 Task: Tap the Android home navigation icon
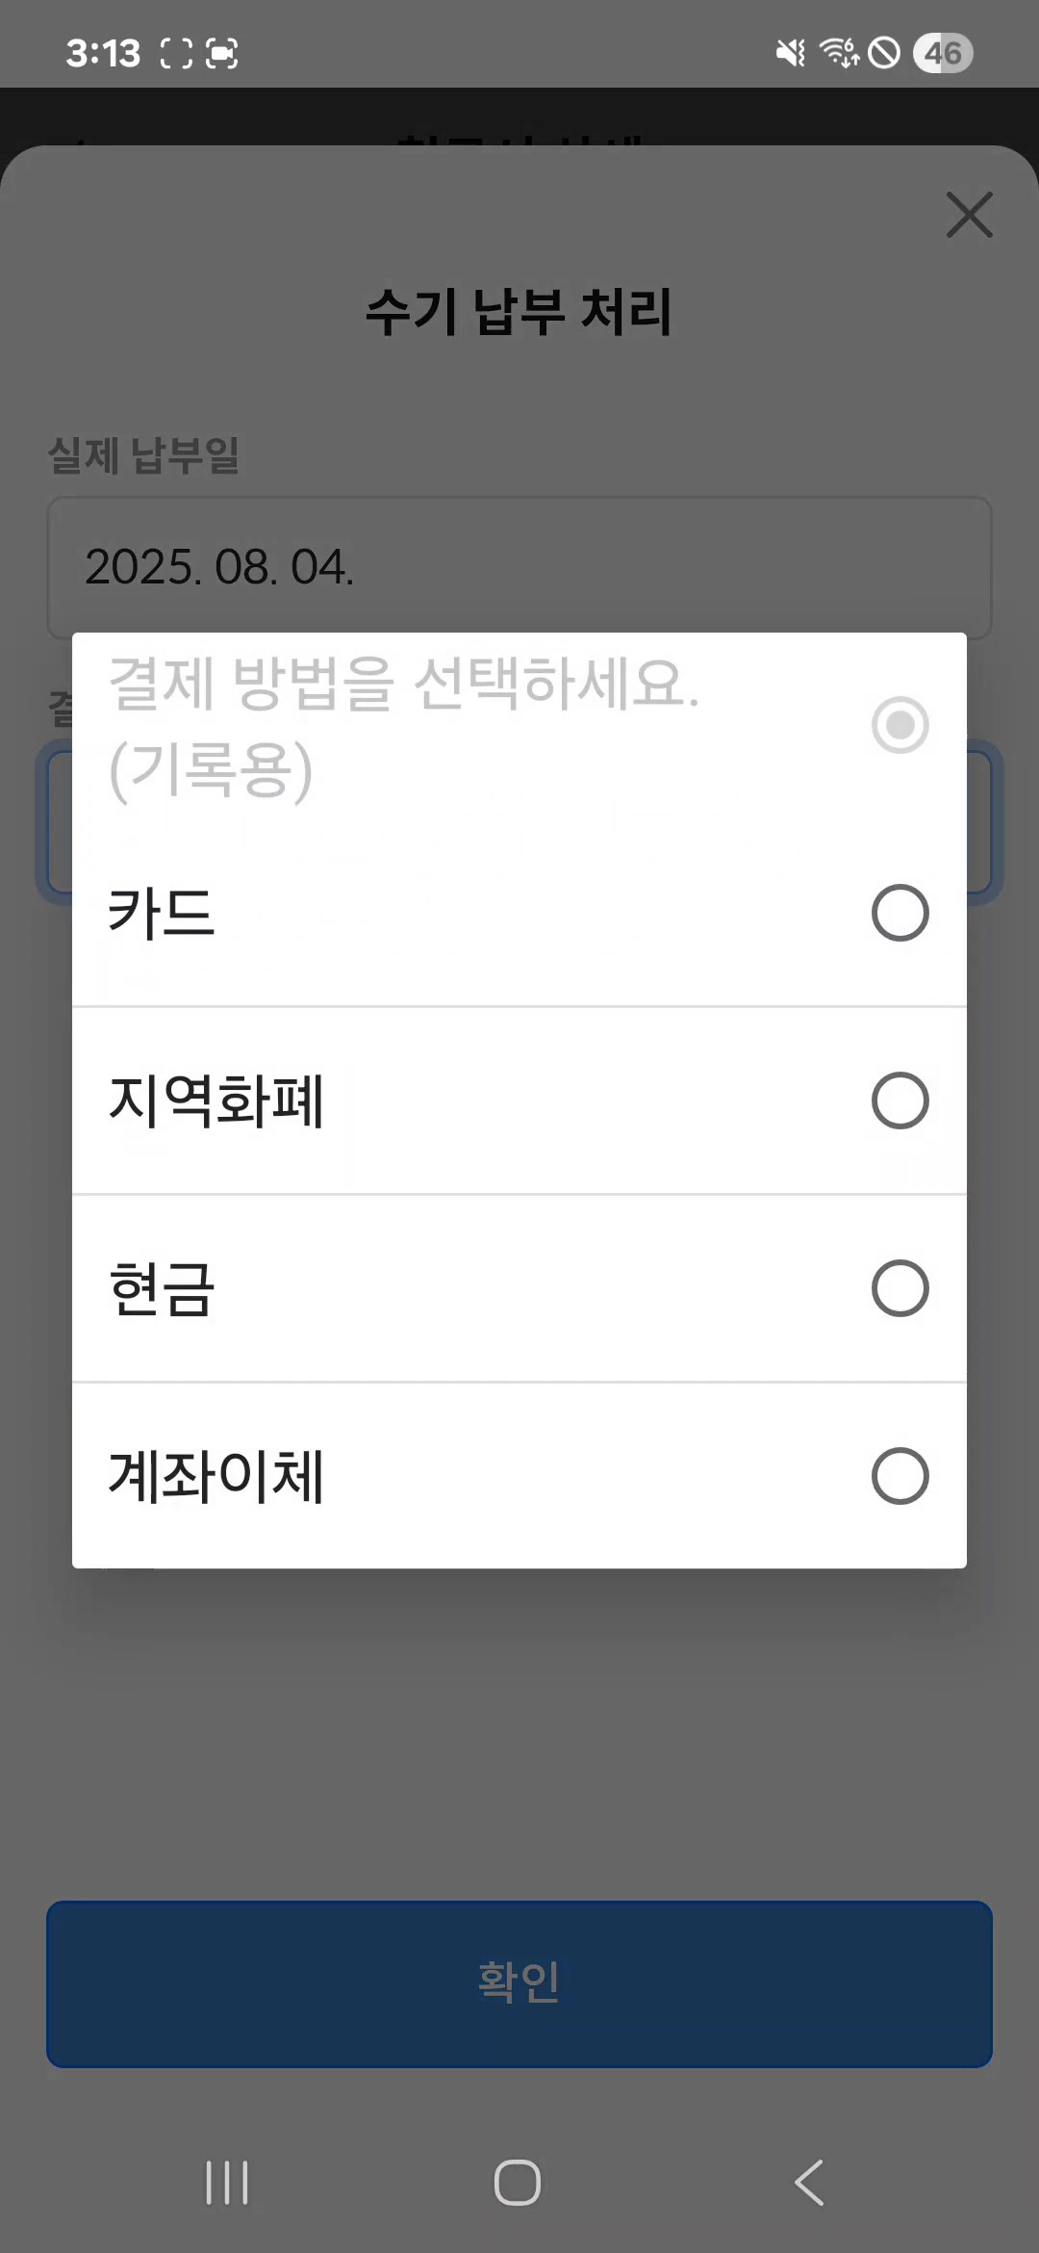coord(518,2182)
